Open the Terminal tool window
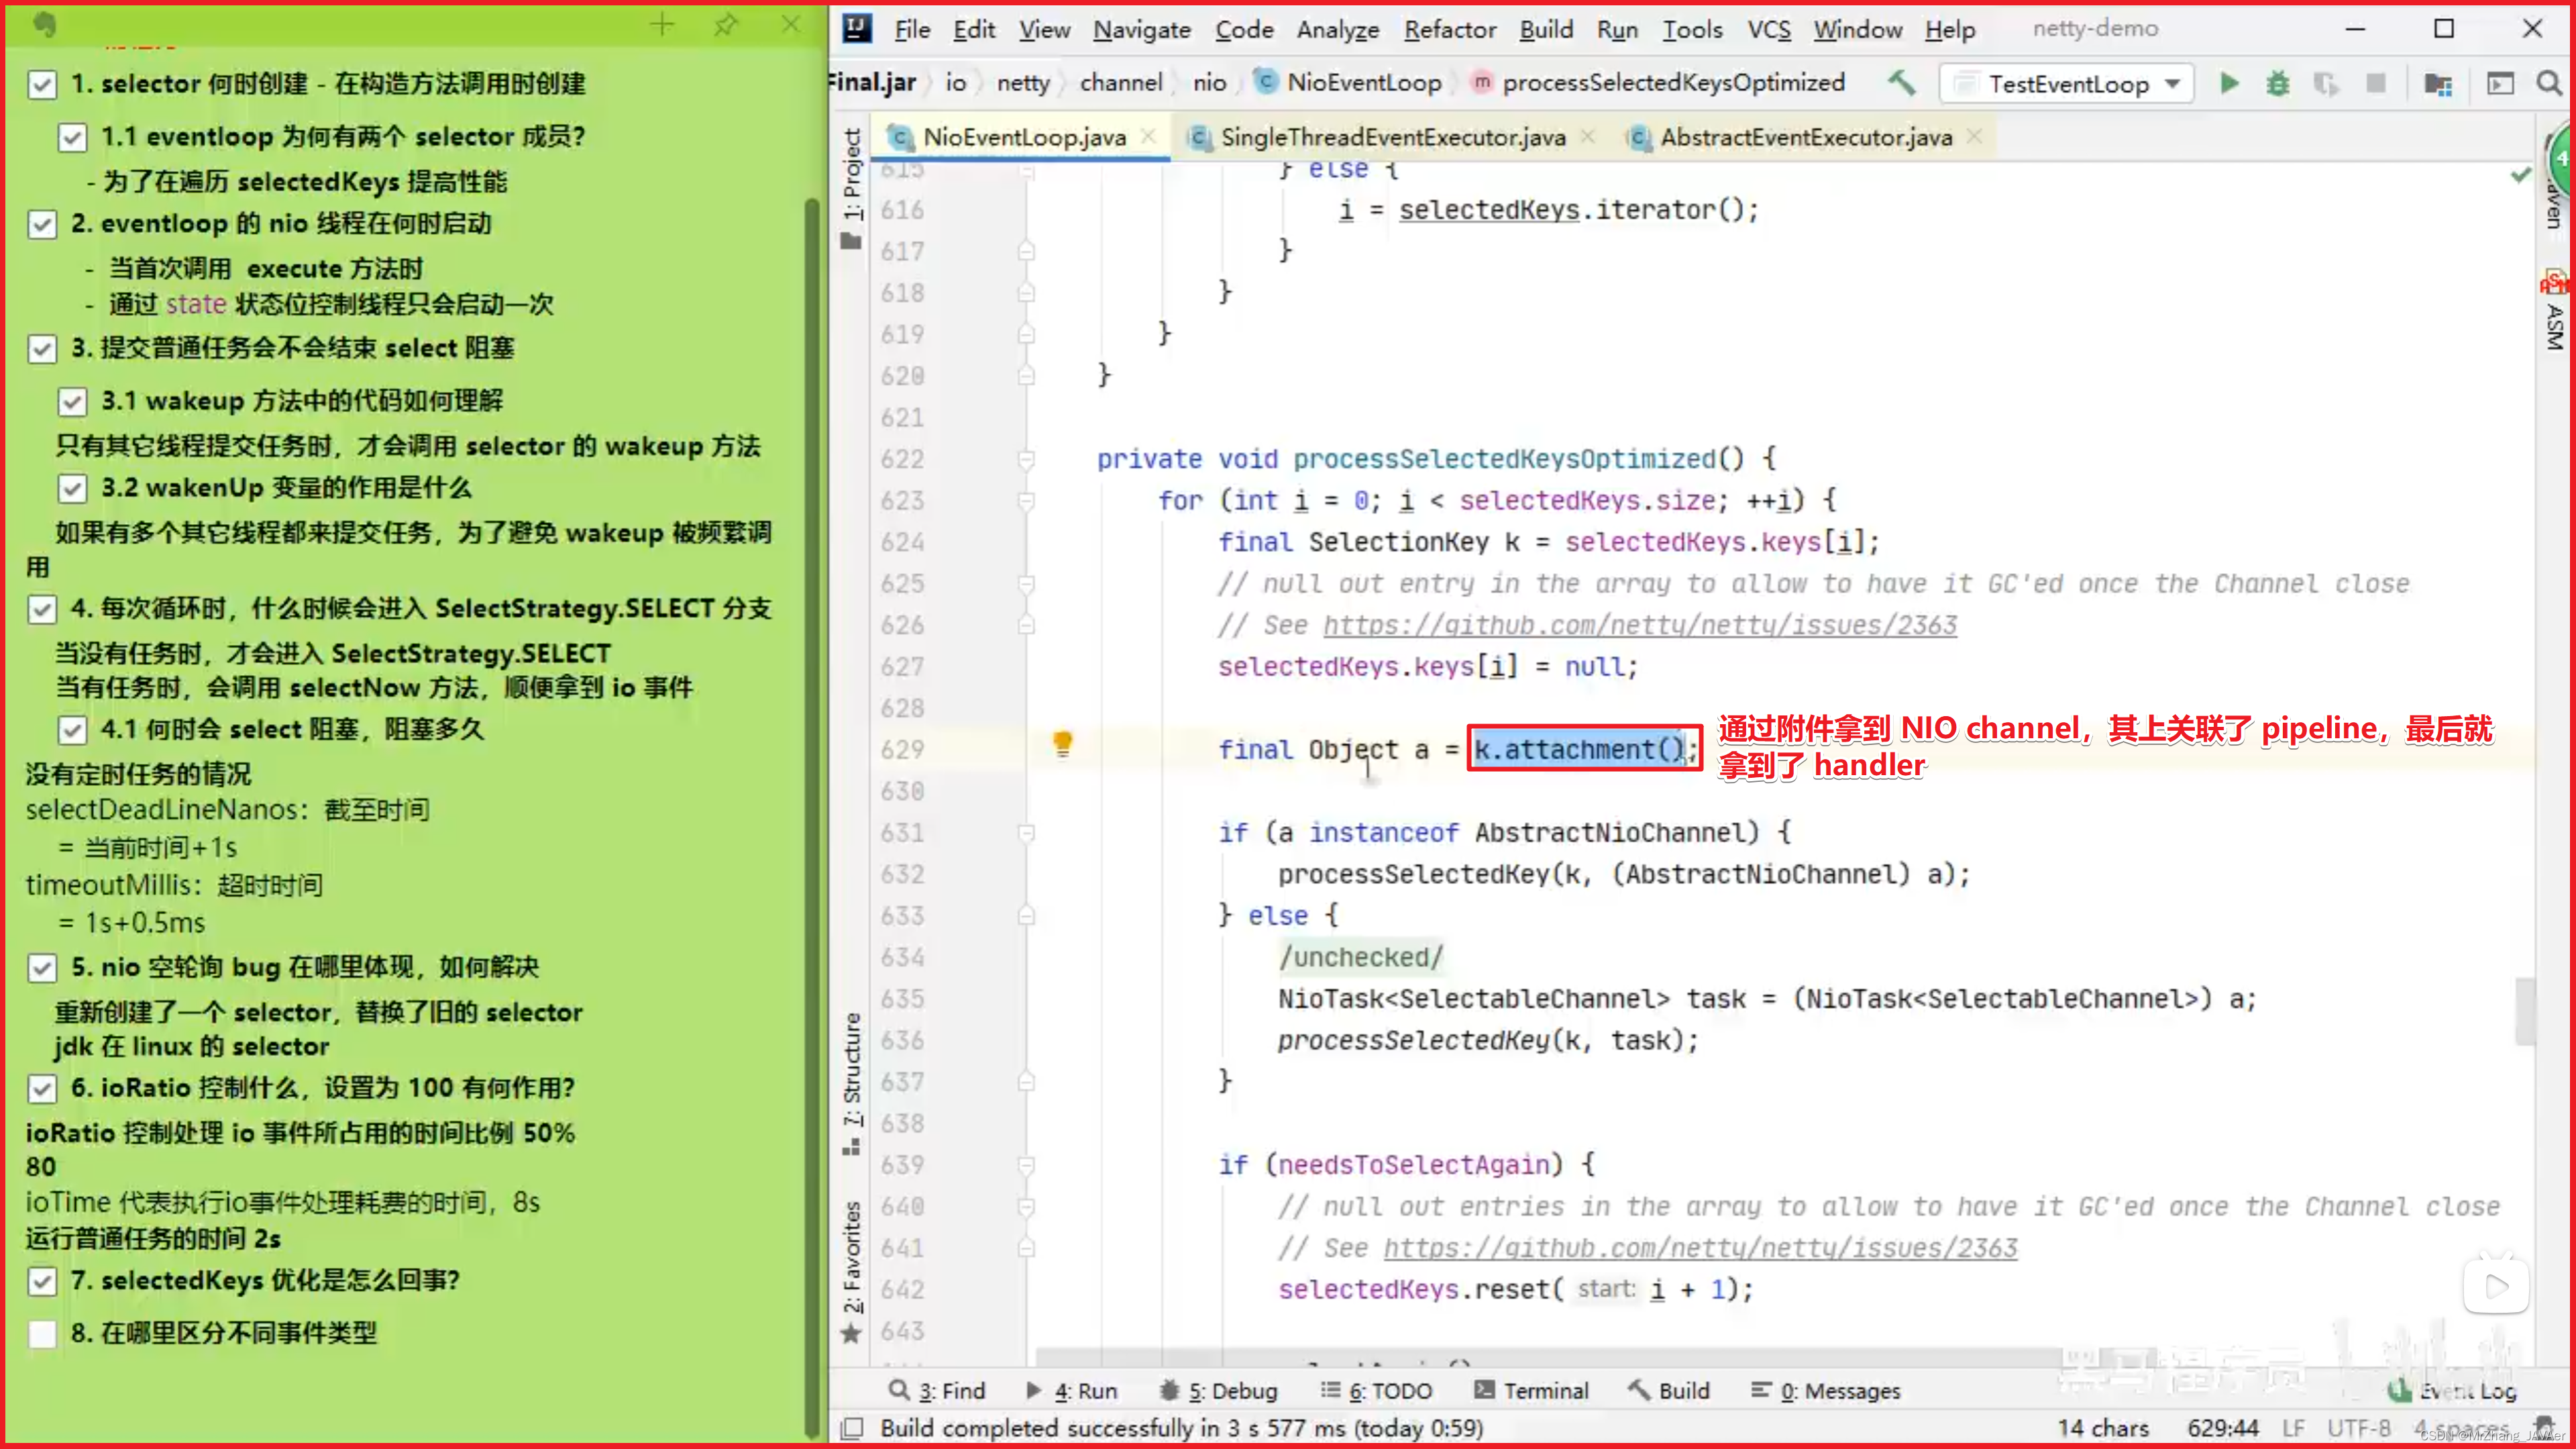 click(x=1532, y=1391)
